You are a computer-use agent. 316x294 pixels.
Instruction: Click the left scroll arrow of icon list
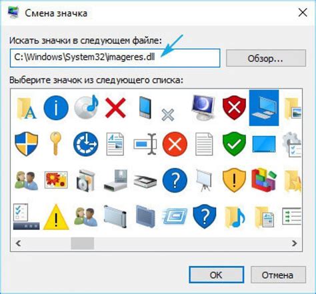tap(19, 243)
